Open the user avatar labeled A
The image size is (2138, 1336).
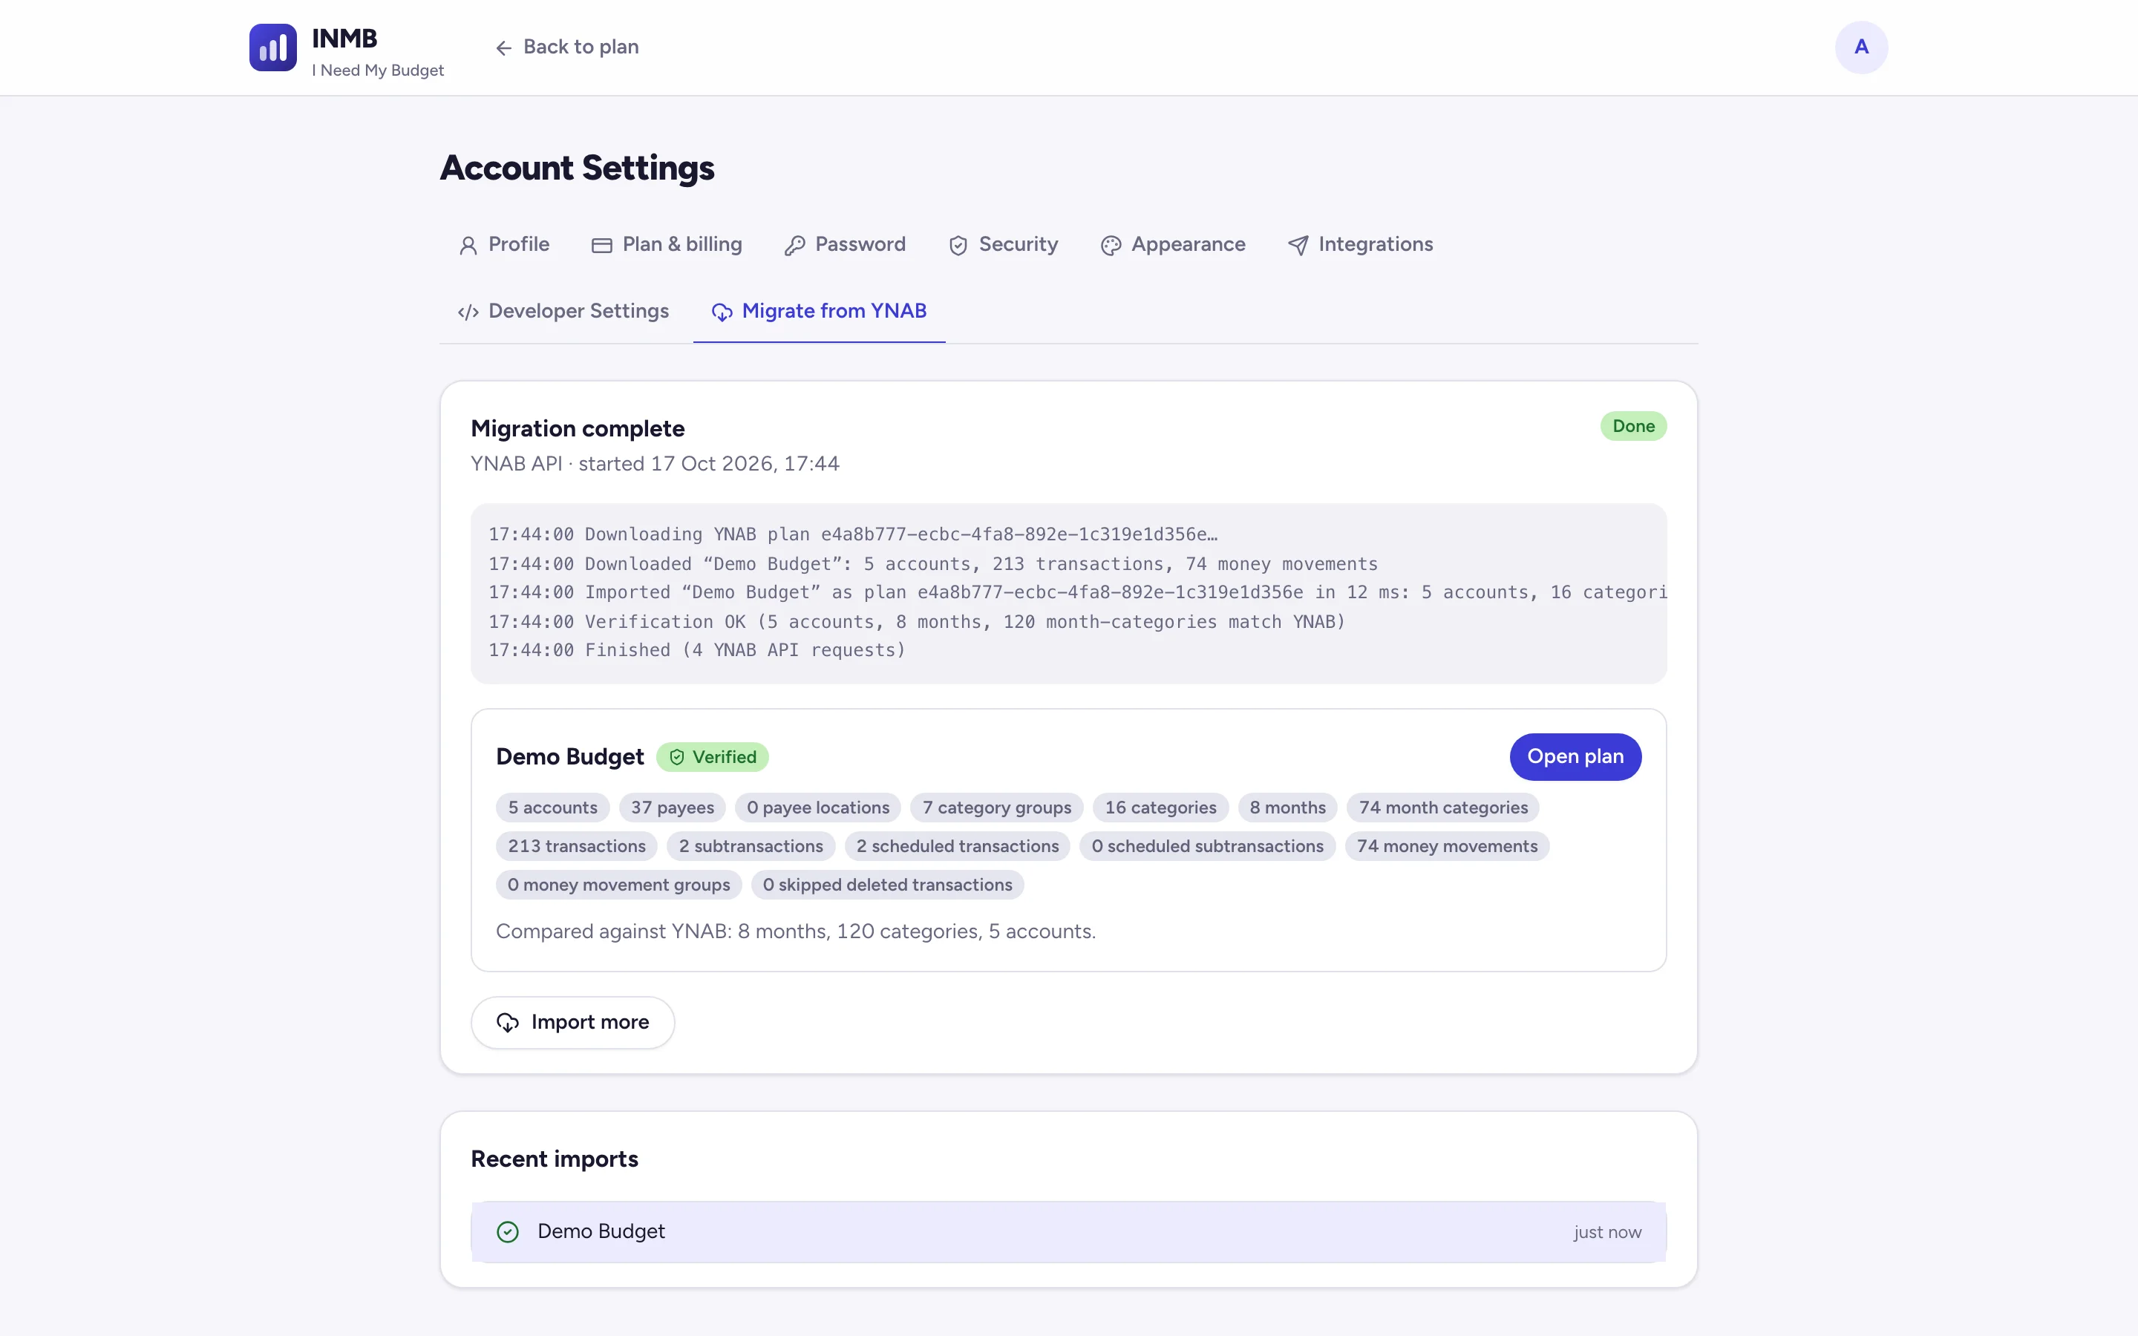point(1860,48)
